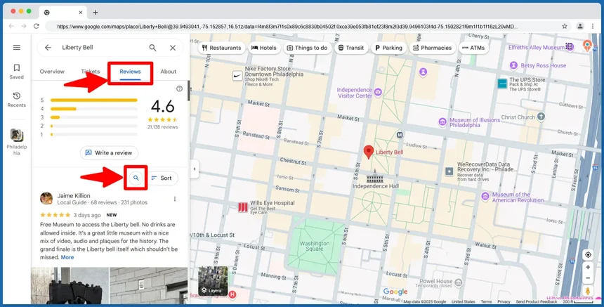This screenshot has width=604, height=307.
Task: Open the browser profile icon
Action: (579, 26)
